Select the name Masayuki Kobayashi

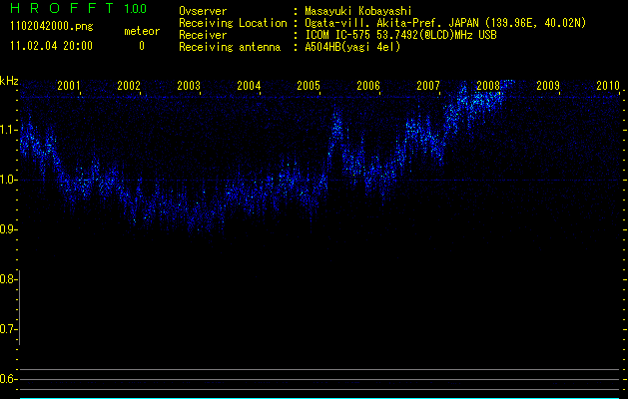point(358,11)
